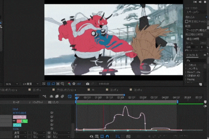Toggle the graph editor icon

[70, 96]
